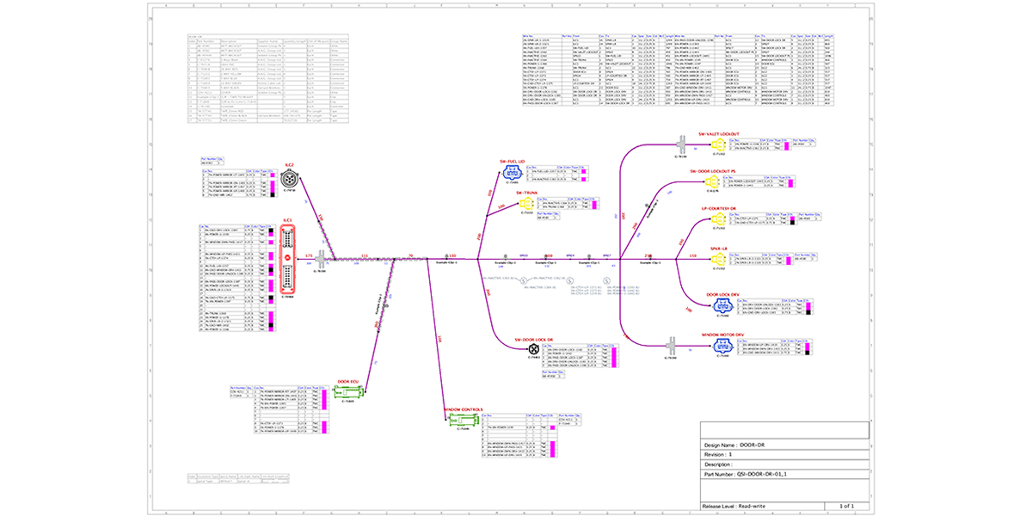The width and height of the screenshot is (1032, 516).
Task: Click the black color cell in ILC2 table
Action: (x=273, y=196)
